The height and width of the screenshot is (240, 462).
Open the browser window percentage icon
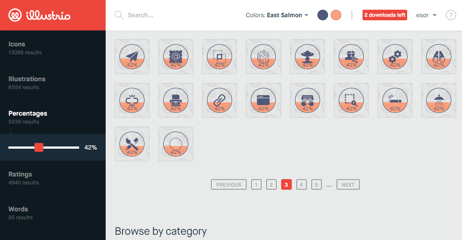[x=263, y=100]
